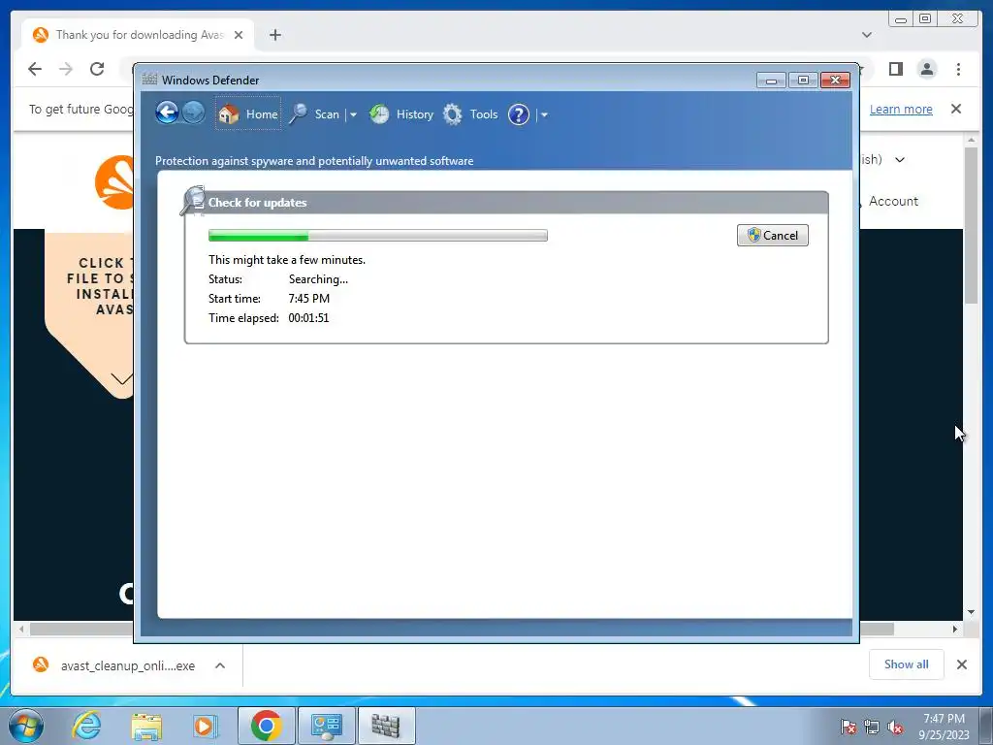Cancel the update check
This screenshot has width=993, height=745.
(773, 235)
